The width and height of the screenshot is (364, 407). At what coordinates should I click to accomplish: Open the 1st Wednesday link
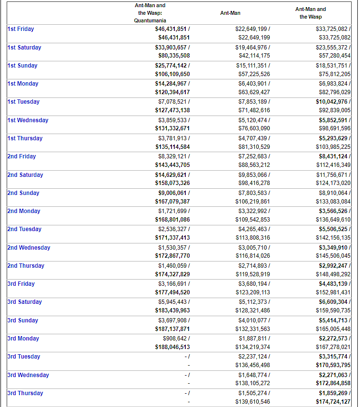(28, 120)
